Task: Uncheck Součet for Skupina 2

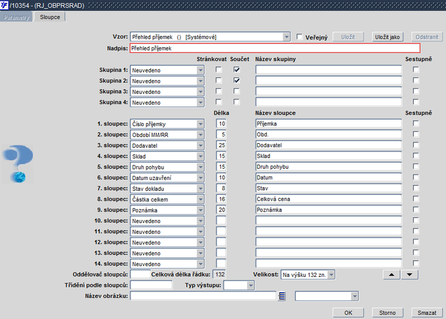Action: (236, 80)
